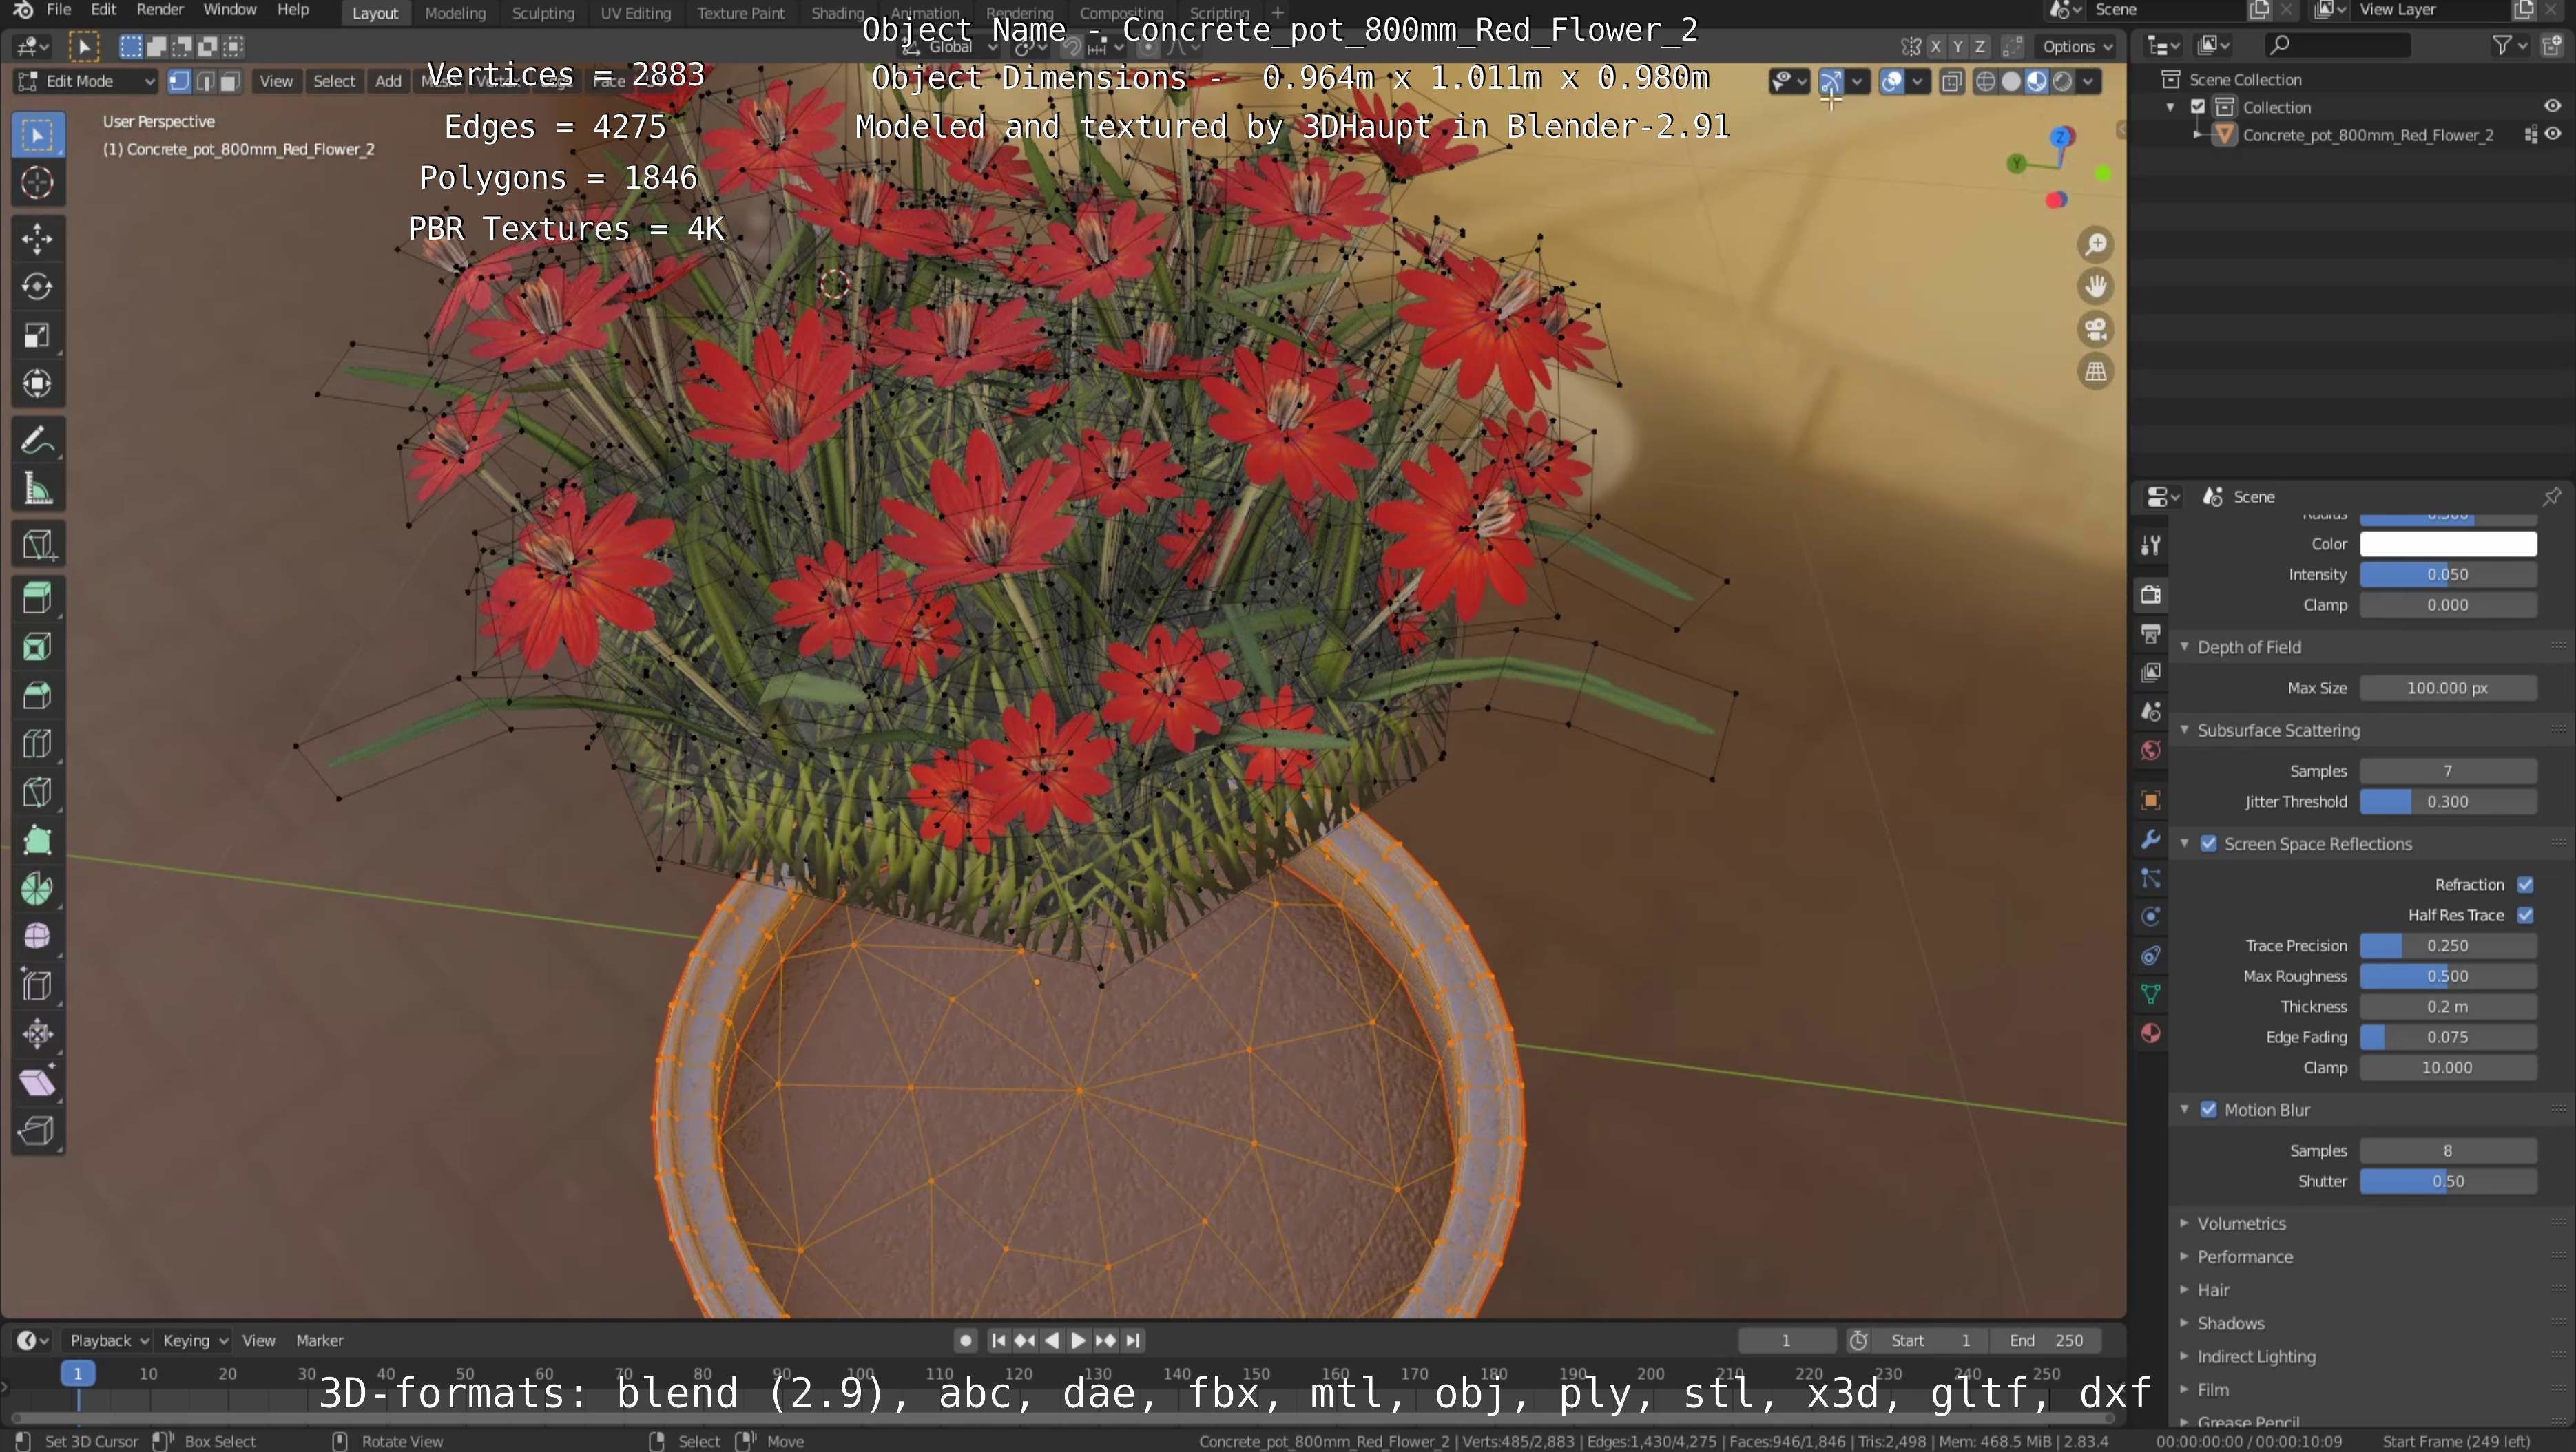The height and width of the screenshot is (1452, 2576).
Task: Select the Rip Region tool
Action: click(x=37, y=1130)
